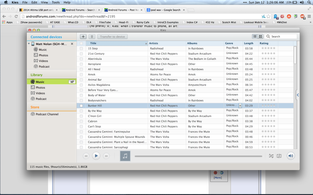Image resolution: width=313 pixels, height=195 pixels.
Task: Click the add (+) button in Kies toolbar
Action: 83,37
